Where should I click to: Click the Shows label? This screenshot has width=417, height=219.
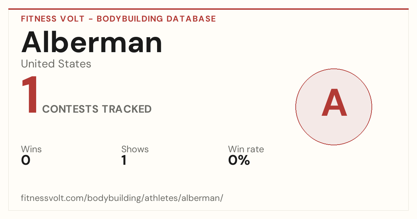point(135,149)
